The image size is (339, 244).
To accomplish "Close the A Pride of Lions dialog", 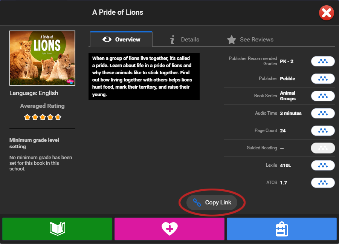I will (327, 13).
